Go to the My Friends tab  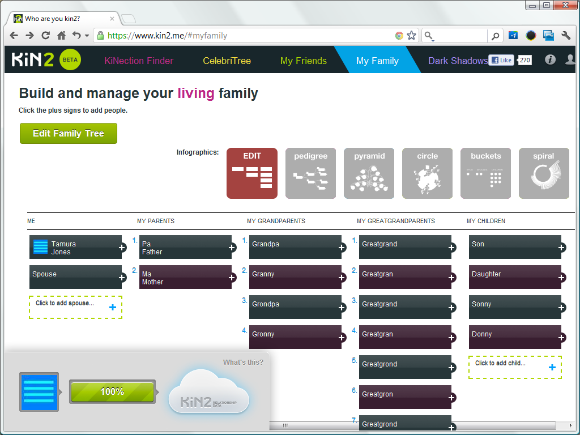tap(303, 61)
